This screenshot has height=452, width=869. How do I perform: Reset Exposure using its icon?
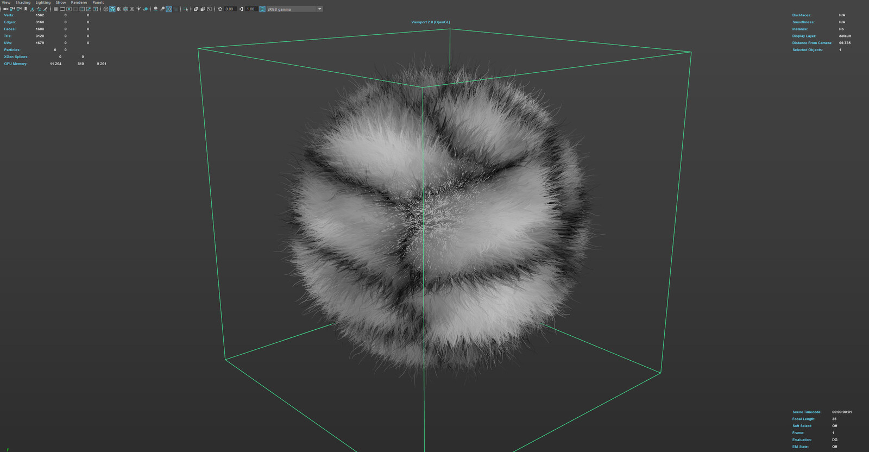coord(220,9)
